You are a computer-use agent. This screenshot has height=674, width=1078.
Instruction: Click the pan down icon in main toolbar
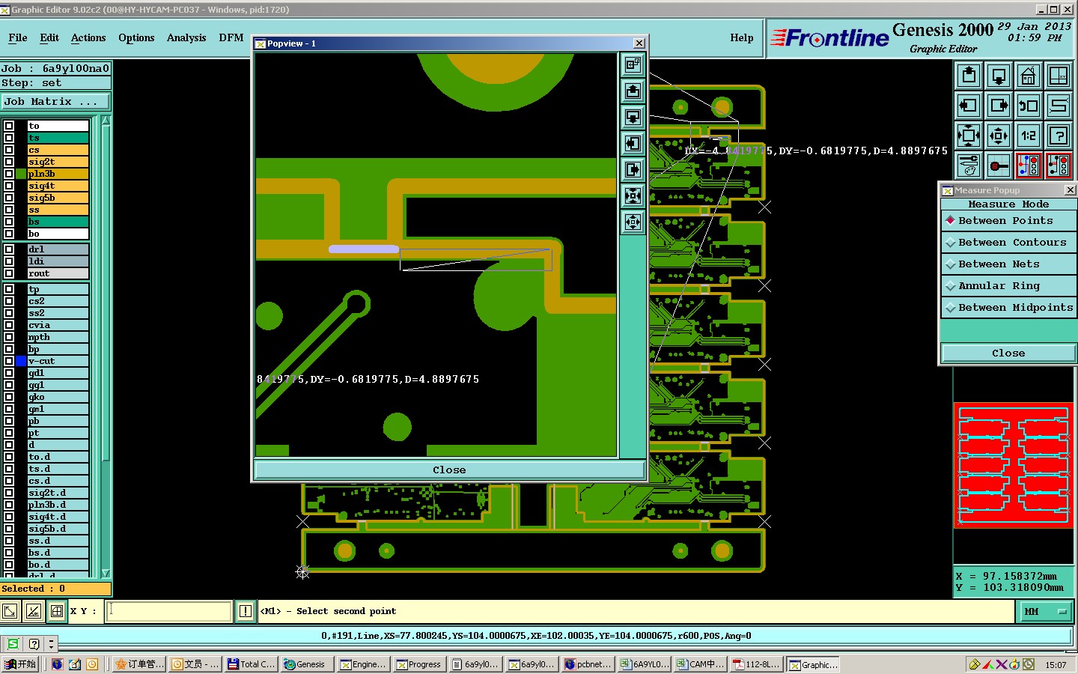999,76
